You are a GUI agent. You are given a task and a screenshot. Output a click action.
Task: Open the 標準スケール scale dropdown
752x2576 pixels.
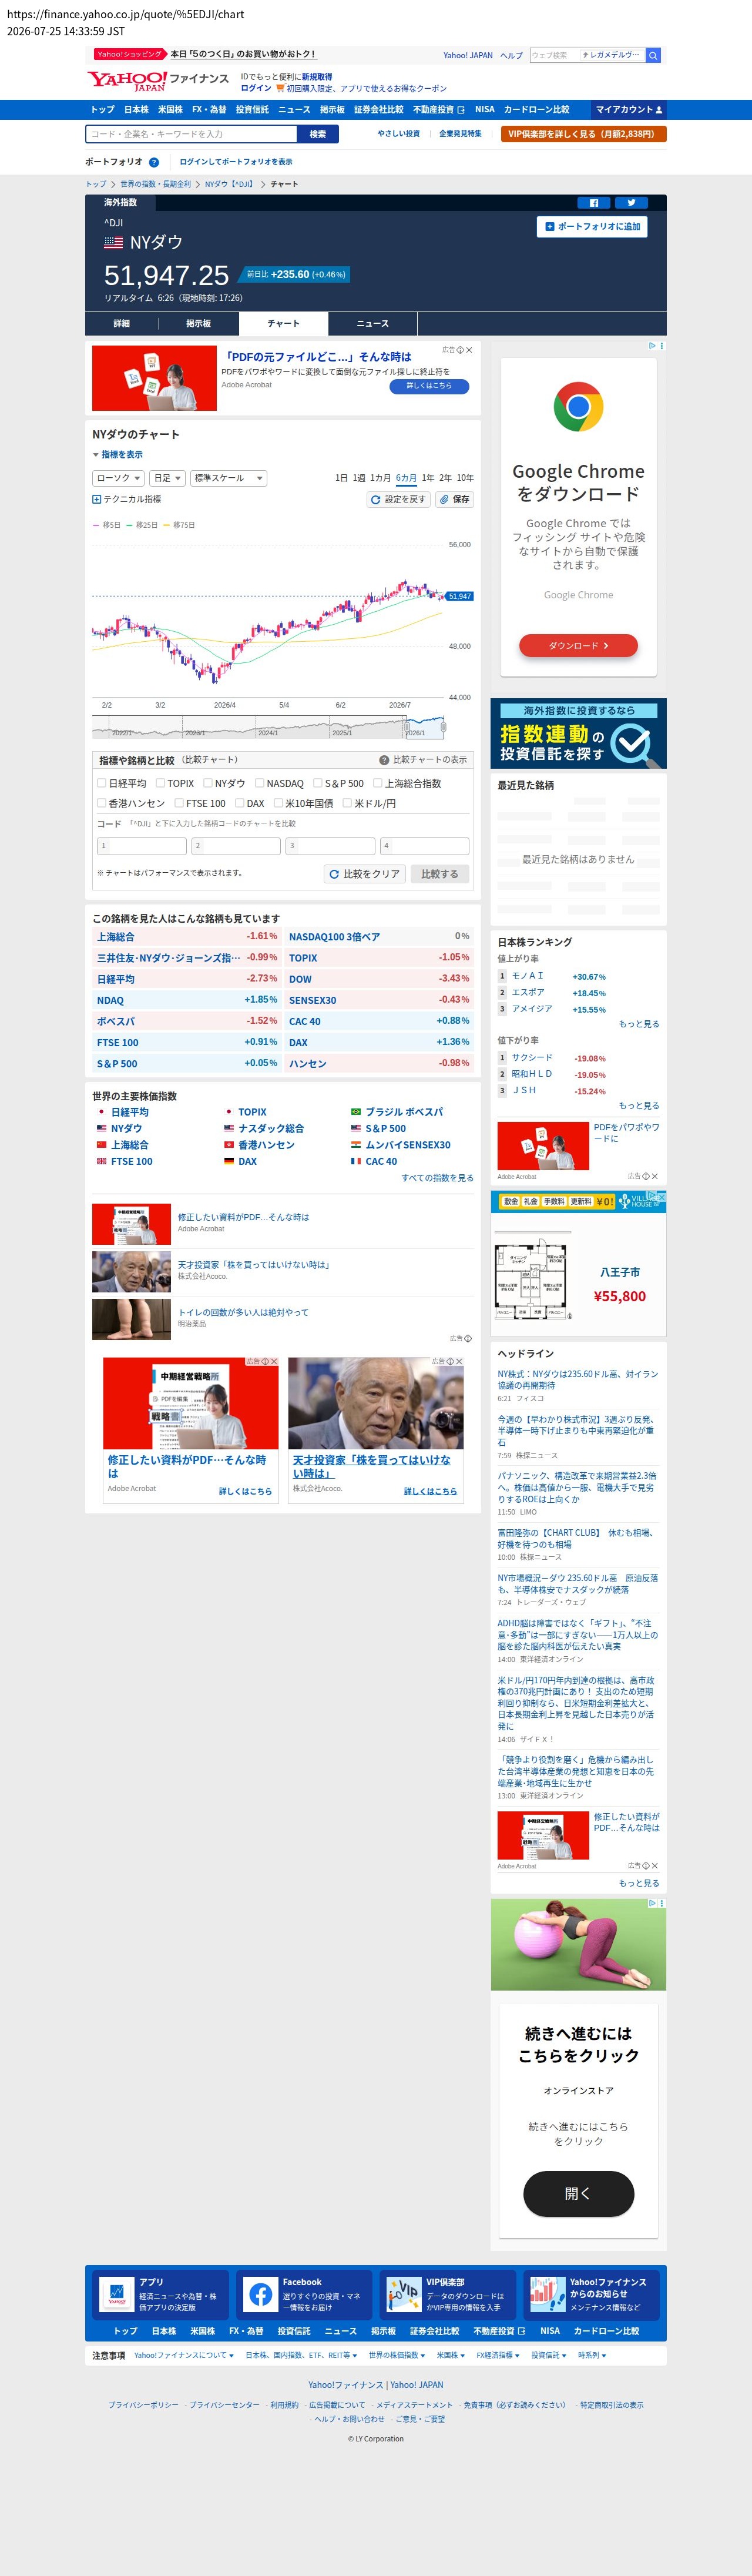click(x=228, y=478)
